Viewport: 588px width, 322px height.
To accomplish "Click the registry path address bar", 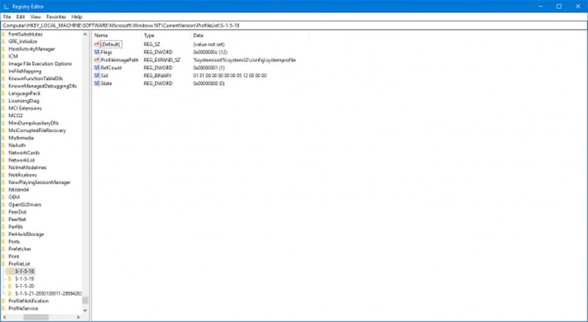I will [x=294, y=26].
